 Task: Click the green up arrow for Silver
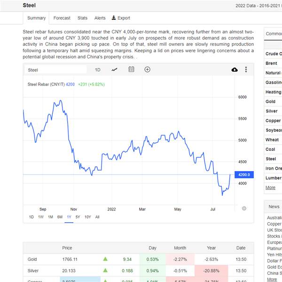pyautogui.click(x=105, y=270)
